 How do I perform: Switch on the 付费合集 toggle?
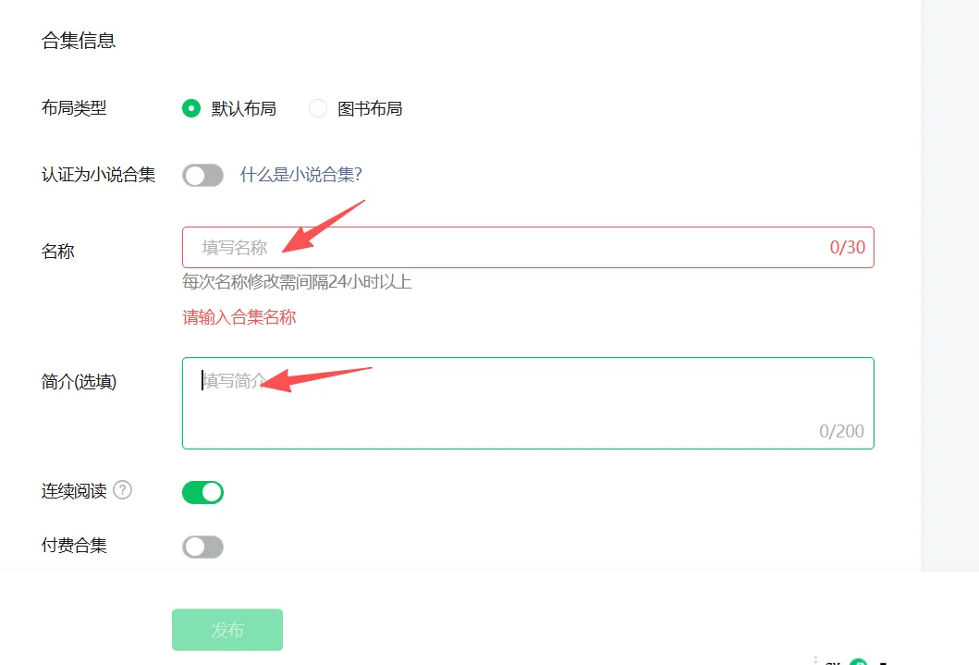[202, 547]
